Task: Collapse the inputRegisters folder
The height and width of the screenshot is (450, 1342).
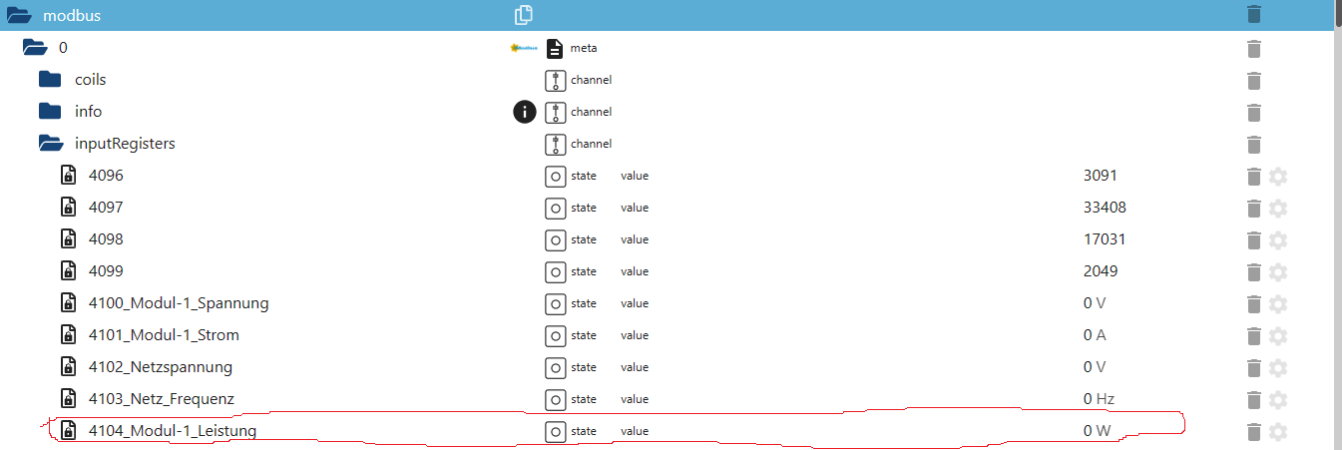Action: pyautogui.click(x=50, y=144)
